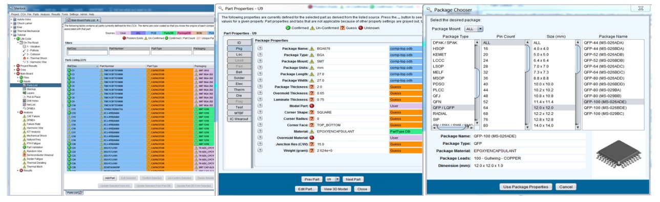Click the green confirmed icon for part C1
Viewport: 660px width, 202px height.
[x=69, y=70]
